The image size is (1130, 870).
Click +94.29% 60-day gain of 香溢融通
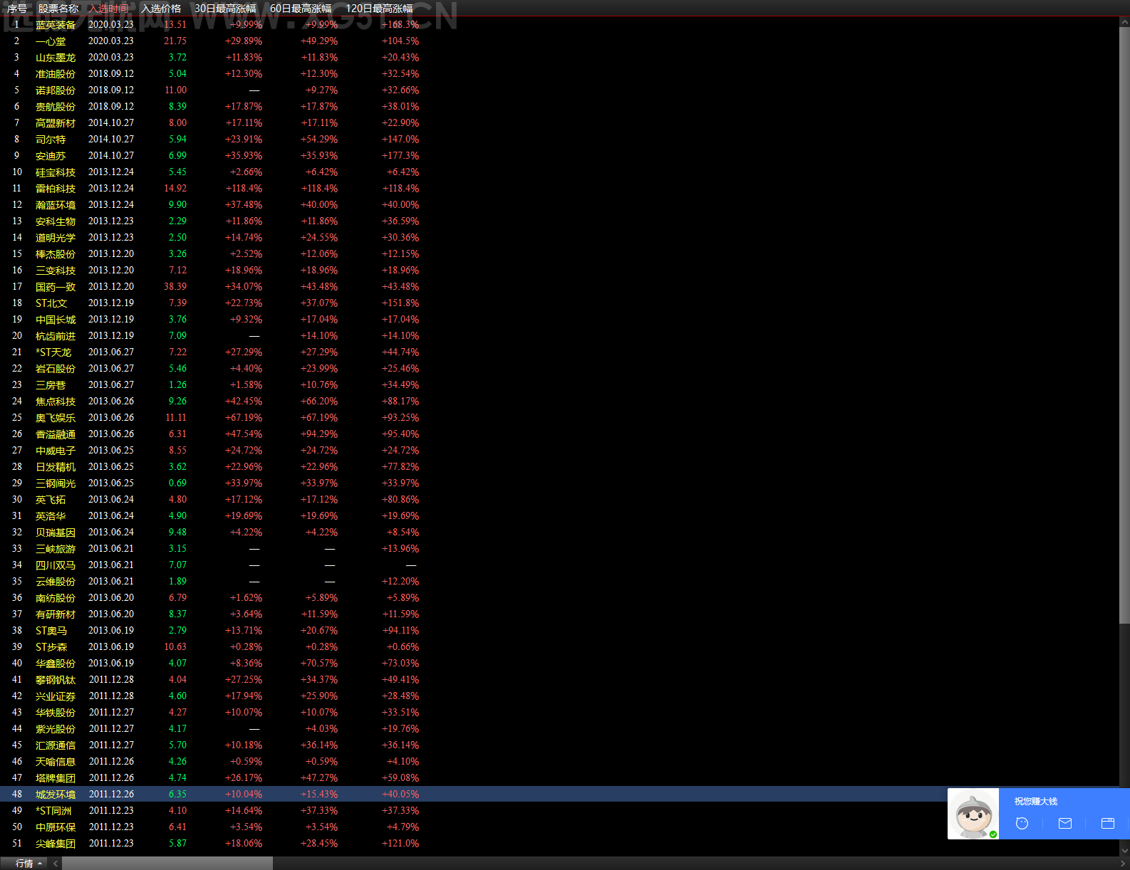pos(319,434)
